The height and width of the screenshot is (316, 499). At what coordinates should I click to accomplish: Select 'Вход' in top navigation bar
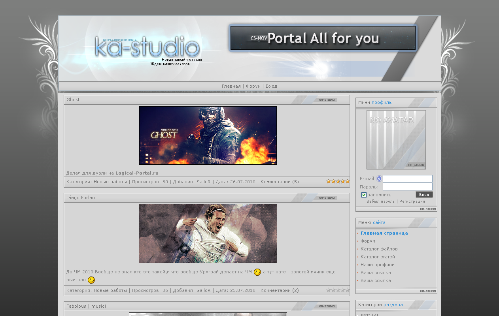click(x=271, y=86)
